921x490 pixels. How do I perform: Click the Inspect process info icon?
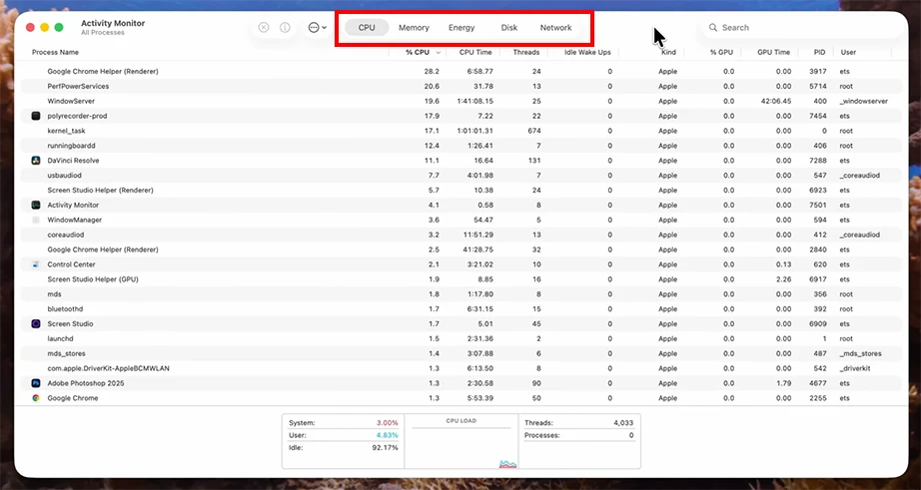click(x=285, y=28)
